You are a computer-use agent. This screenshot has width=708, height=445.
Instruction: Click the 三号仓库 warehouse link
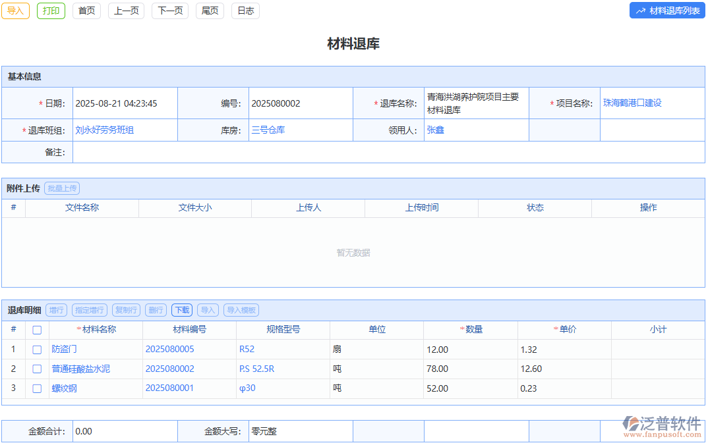pos(268,130)
